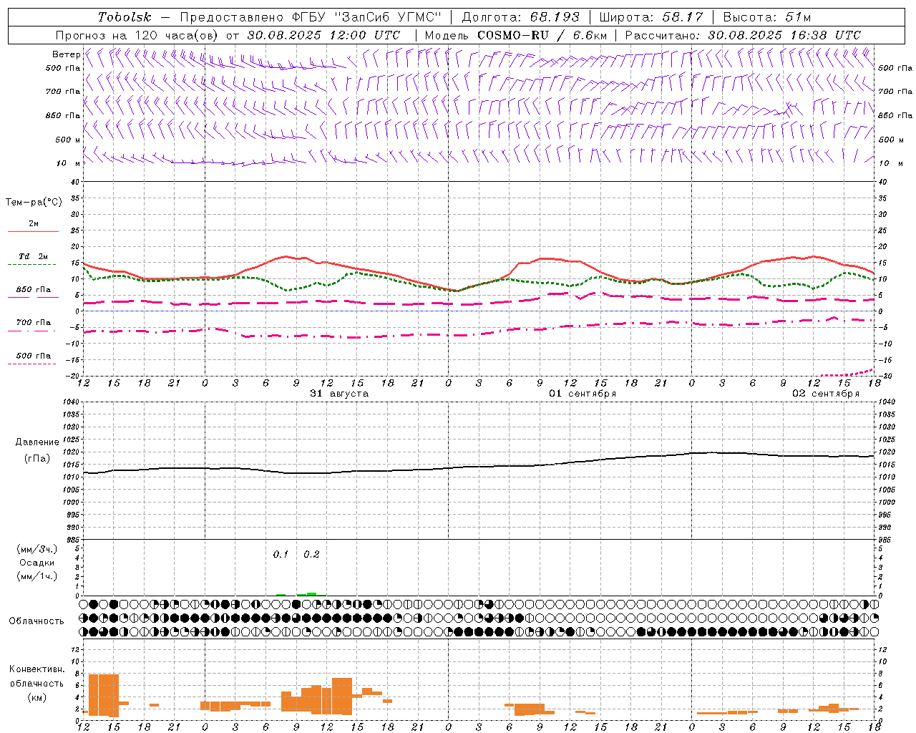The image size is (916, 733).
Task: Click the '(гПа)' unit label under Давление
Action: pyautogui.click(x=37, y=459)
